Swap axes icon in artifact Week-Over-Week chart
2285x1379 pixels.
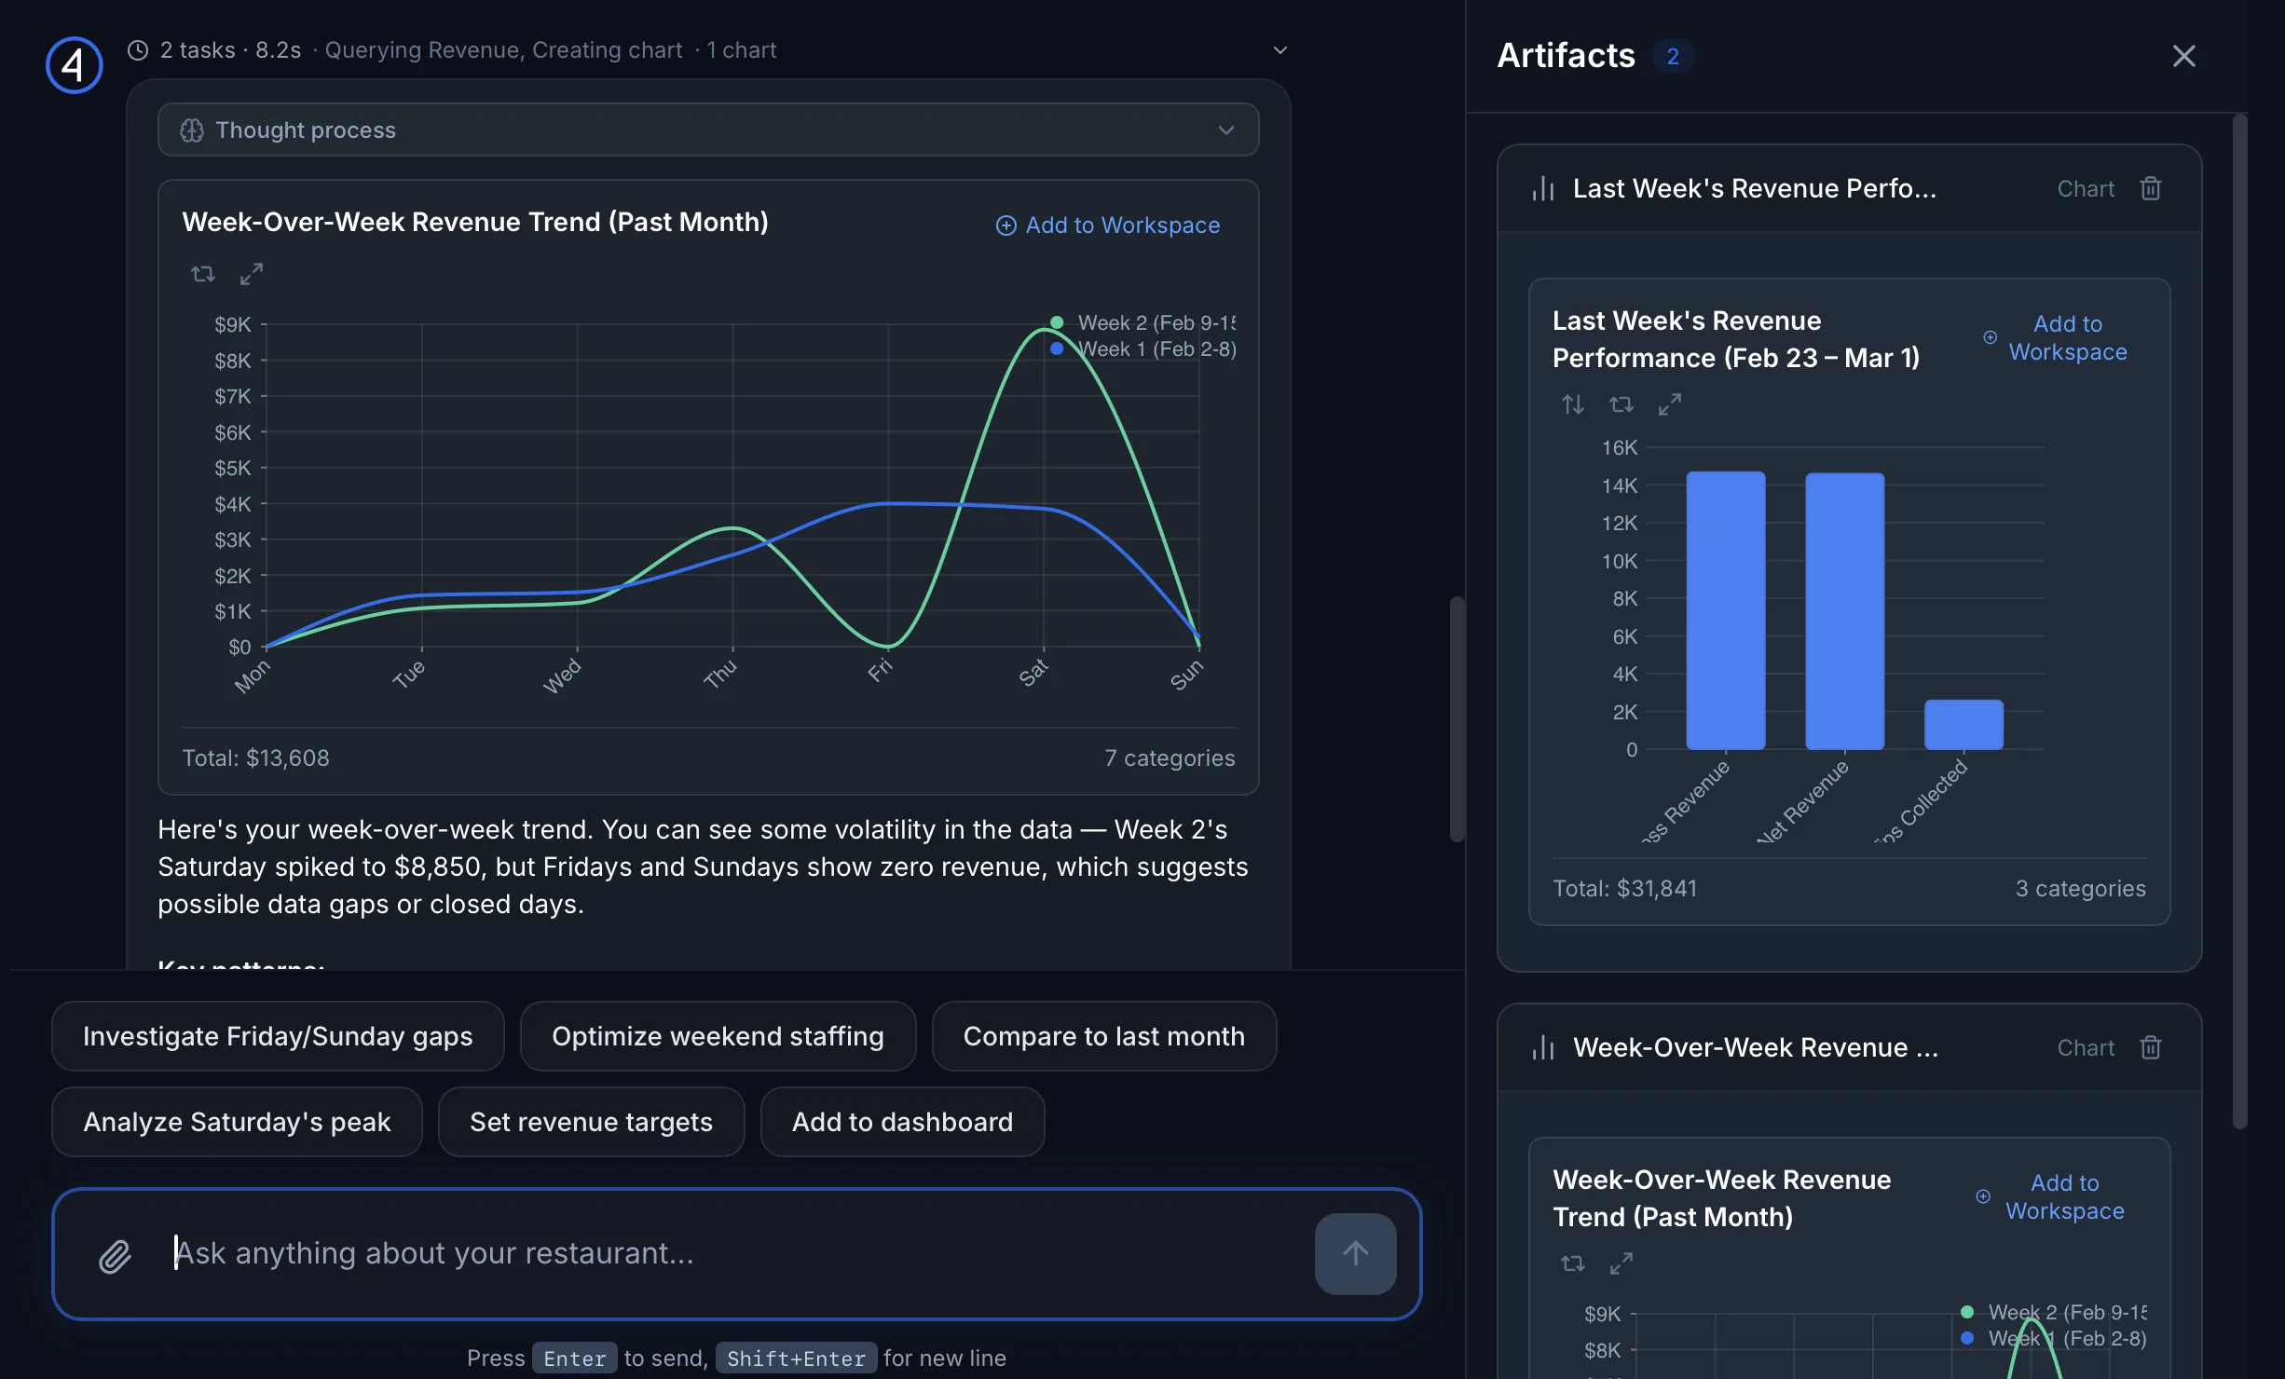point(1573,1263)
